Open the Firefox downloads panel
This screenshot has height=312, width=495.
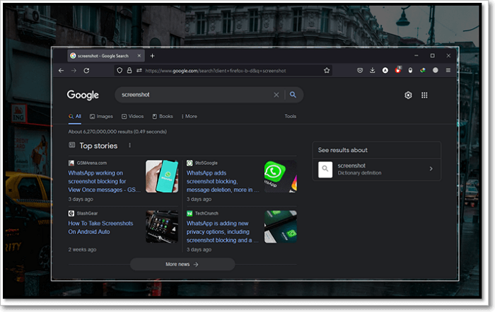click(x=373, y=71)
